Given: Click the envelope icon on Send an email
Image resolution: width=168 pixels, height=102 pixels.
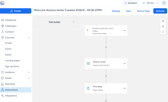Looking at the screenshot, I should click(x=88, y=63).
